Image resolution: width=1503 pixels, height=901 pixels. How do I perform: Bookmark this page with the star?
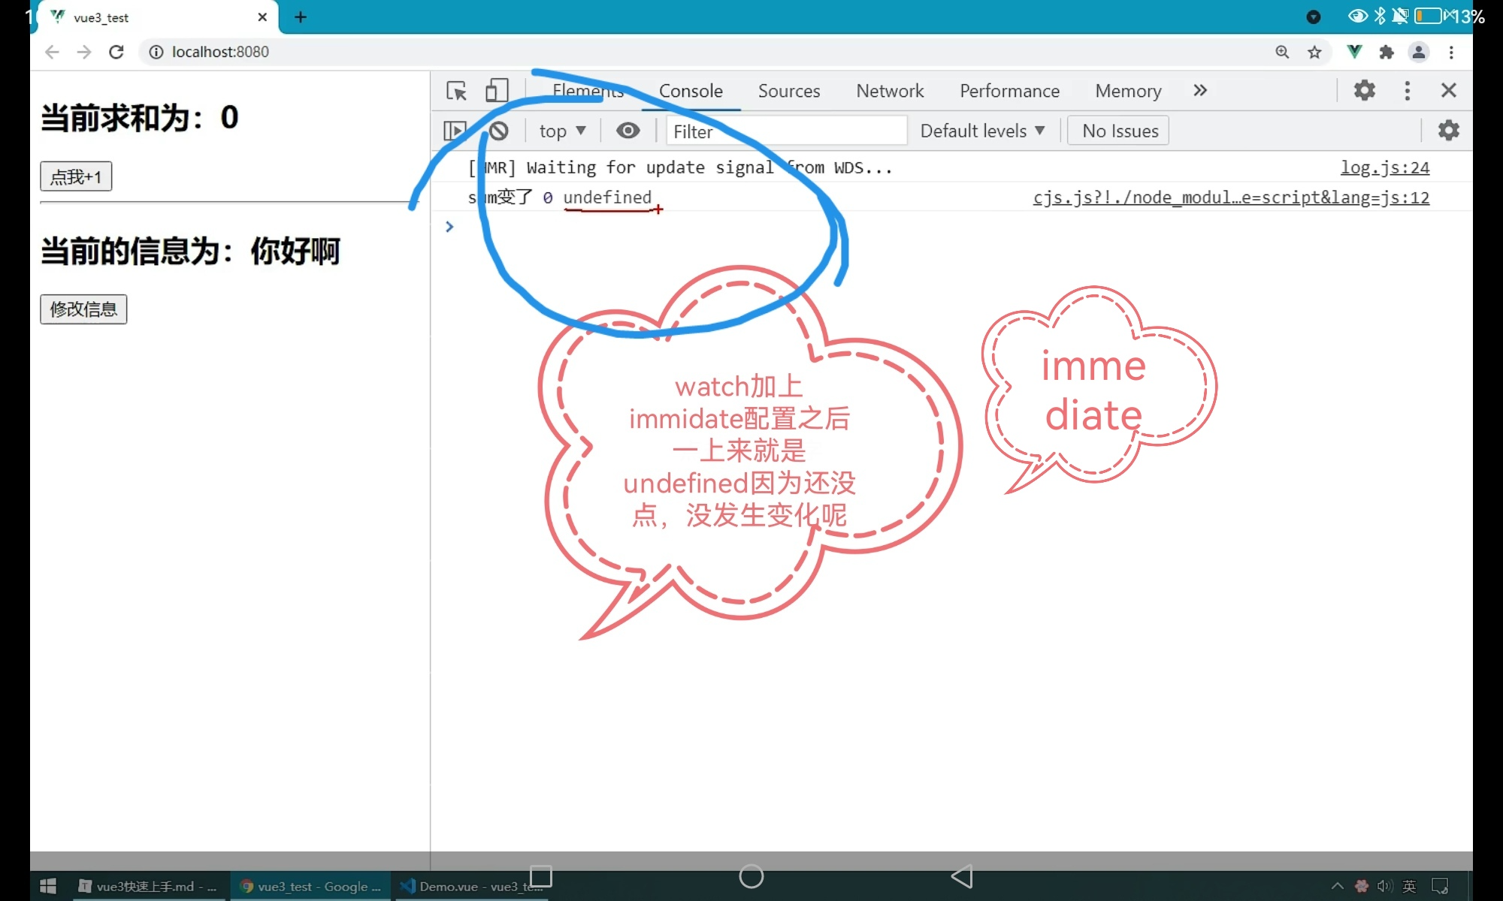pyautogui.click(x=1314, y=52)
